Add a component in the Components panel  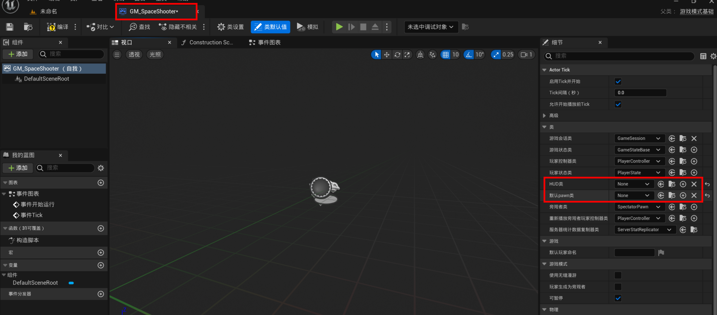pyautogui.click(x=18, y=54)
